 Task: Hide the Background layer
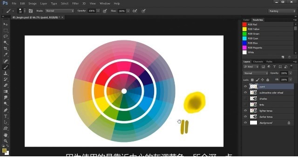point(245,122)
